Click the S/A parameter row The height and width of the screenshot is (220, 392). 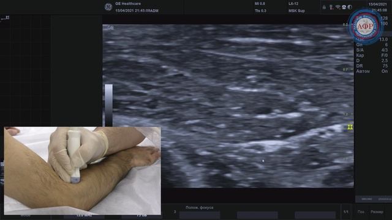tap(372, 50)
